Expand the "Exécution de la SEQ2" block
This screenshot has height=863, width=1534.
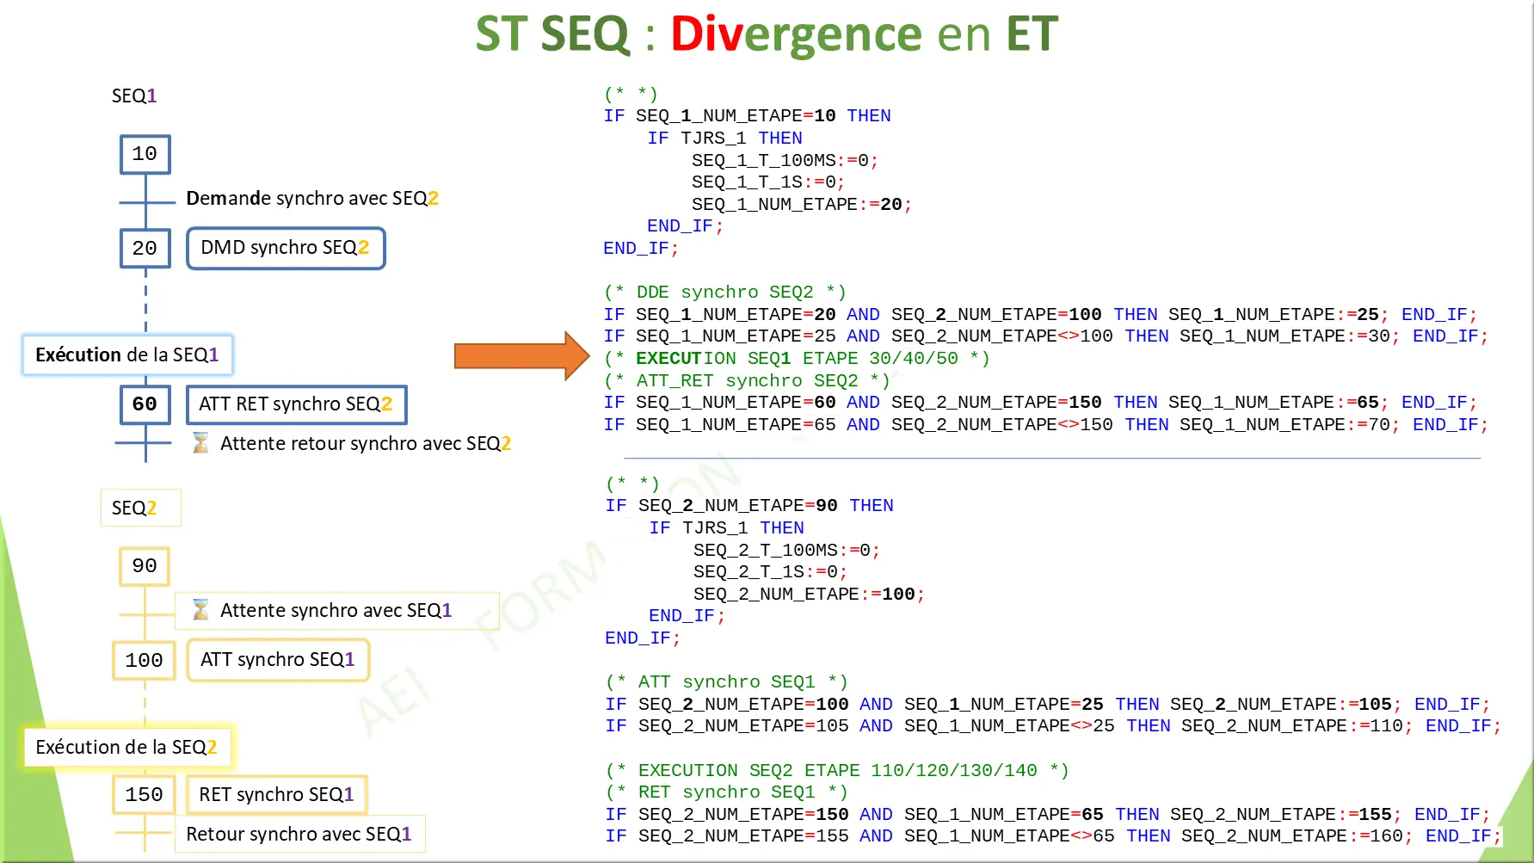tap(127, 747)
